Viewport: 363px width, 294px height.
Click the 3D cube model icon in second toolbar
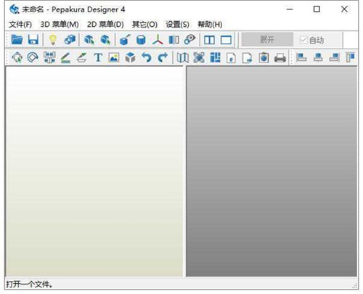click(130, 57)
